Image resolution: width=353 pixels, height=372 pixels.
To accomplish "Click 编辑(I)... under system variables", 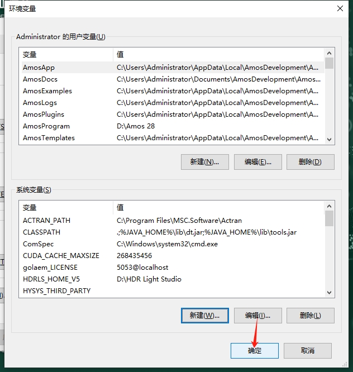I will click(258, 316).
